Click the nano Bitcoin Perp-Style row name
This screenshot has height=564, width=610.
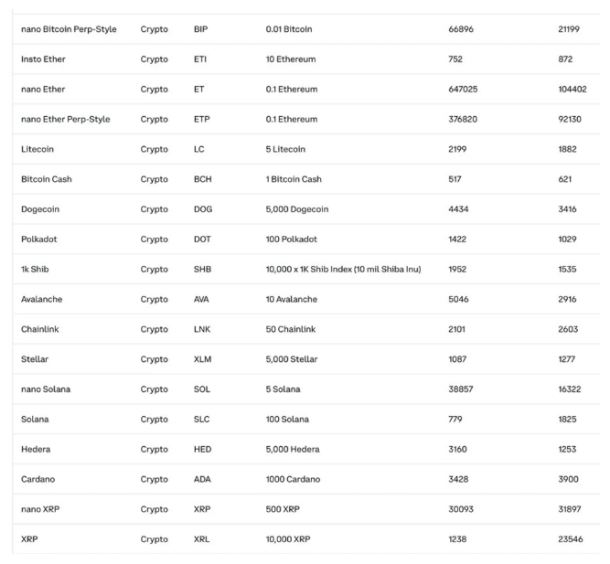tap(69, 29)
